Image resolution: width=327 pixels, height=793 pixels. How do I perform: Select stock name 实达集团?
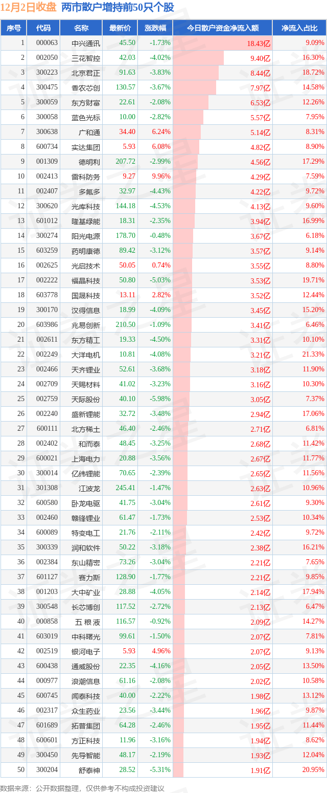click(x=86, y=147)
